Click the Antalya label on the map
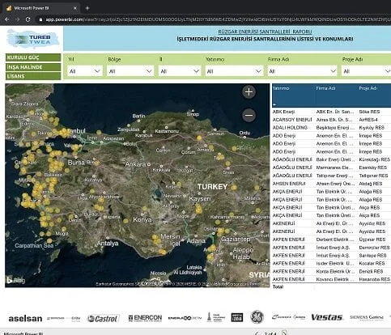391x335 pixels. coord(108,244)
